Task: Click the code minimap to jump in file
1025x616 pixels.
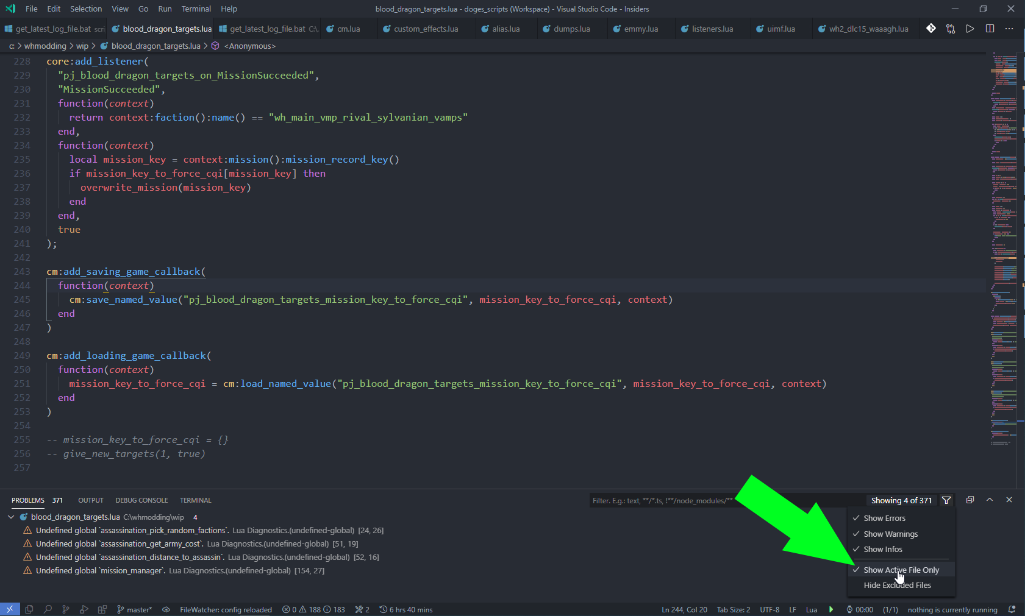Action: pos(1003,244)
